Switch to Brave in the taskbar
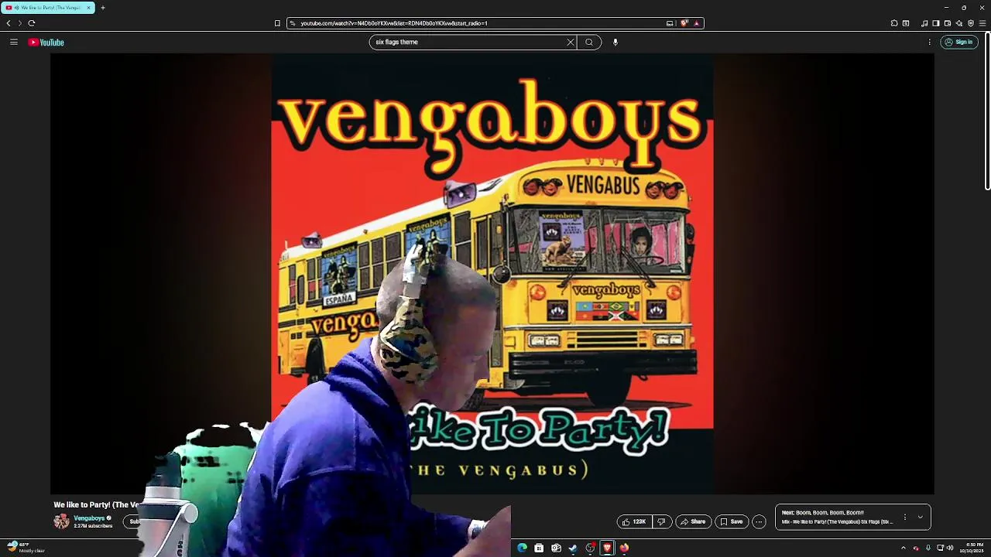 (607, 548)
